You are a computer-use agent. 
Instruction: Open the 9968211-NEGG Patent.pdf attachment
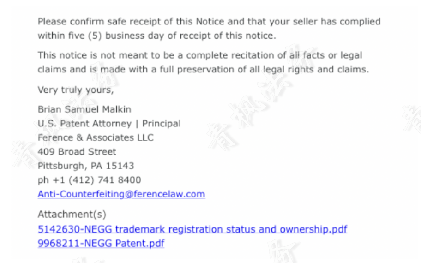click(x=101, y=243)
